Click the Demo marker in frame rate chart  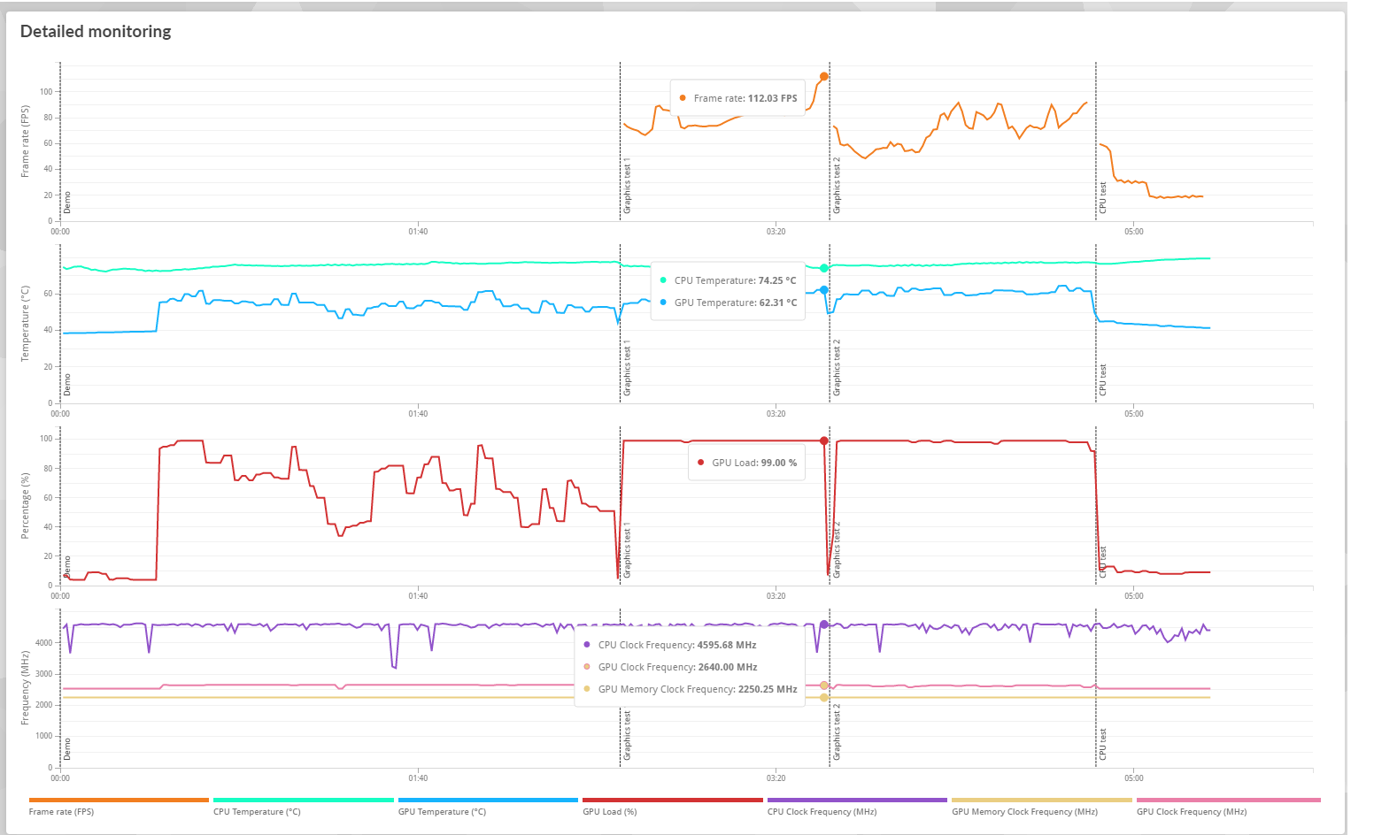tap(67, 203)
